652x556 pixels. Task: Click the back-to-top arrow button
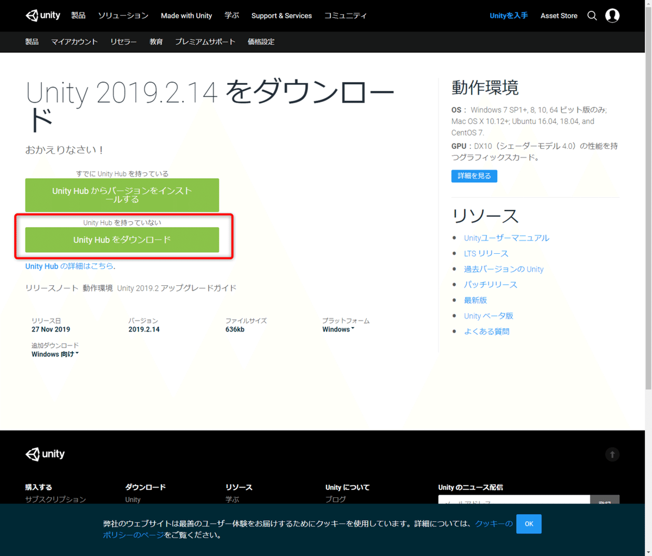click(x=612, y=454)
